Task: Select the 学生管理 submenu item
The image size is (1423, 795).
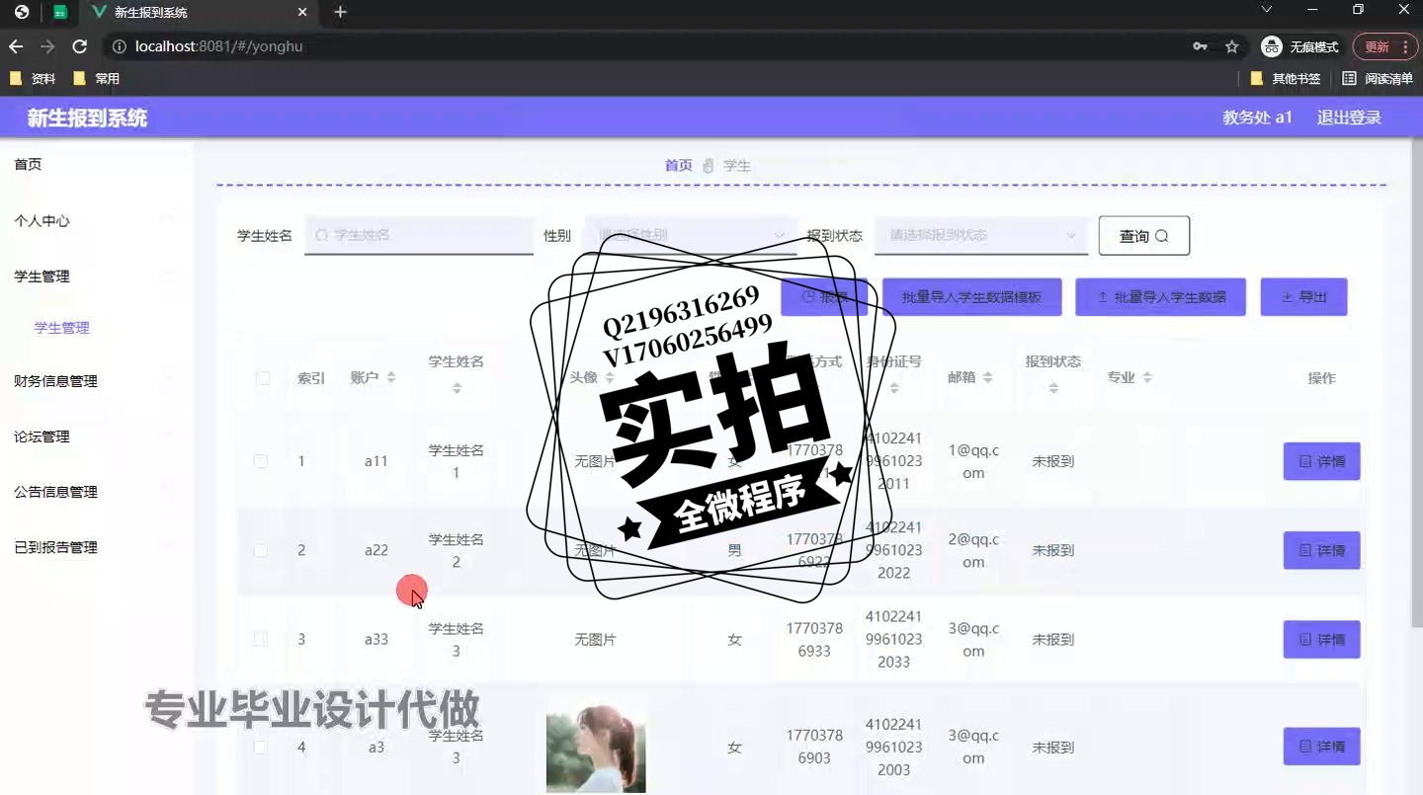Action: (62, 328)
